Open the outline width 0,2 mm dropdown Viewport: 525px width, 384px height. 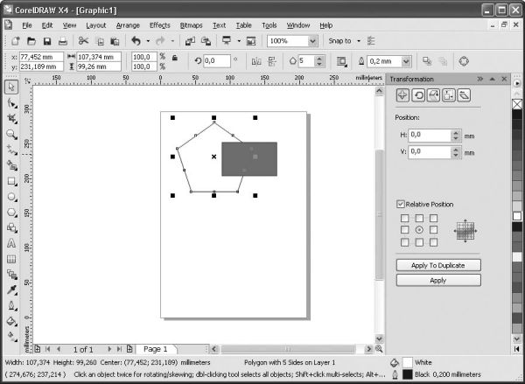coord(405,61)
